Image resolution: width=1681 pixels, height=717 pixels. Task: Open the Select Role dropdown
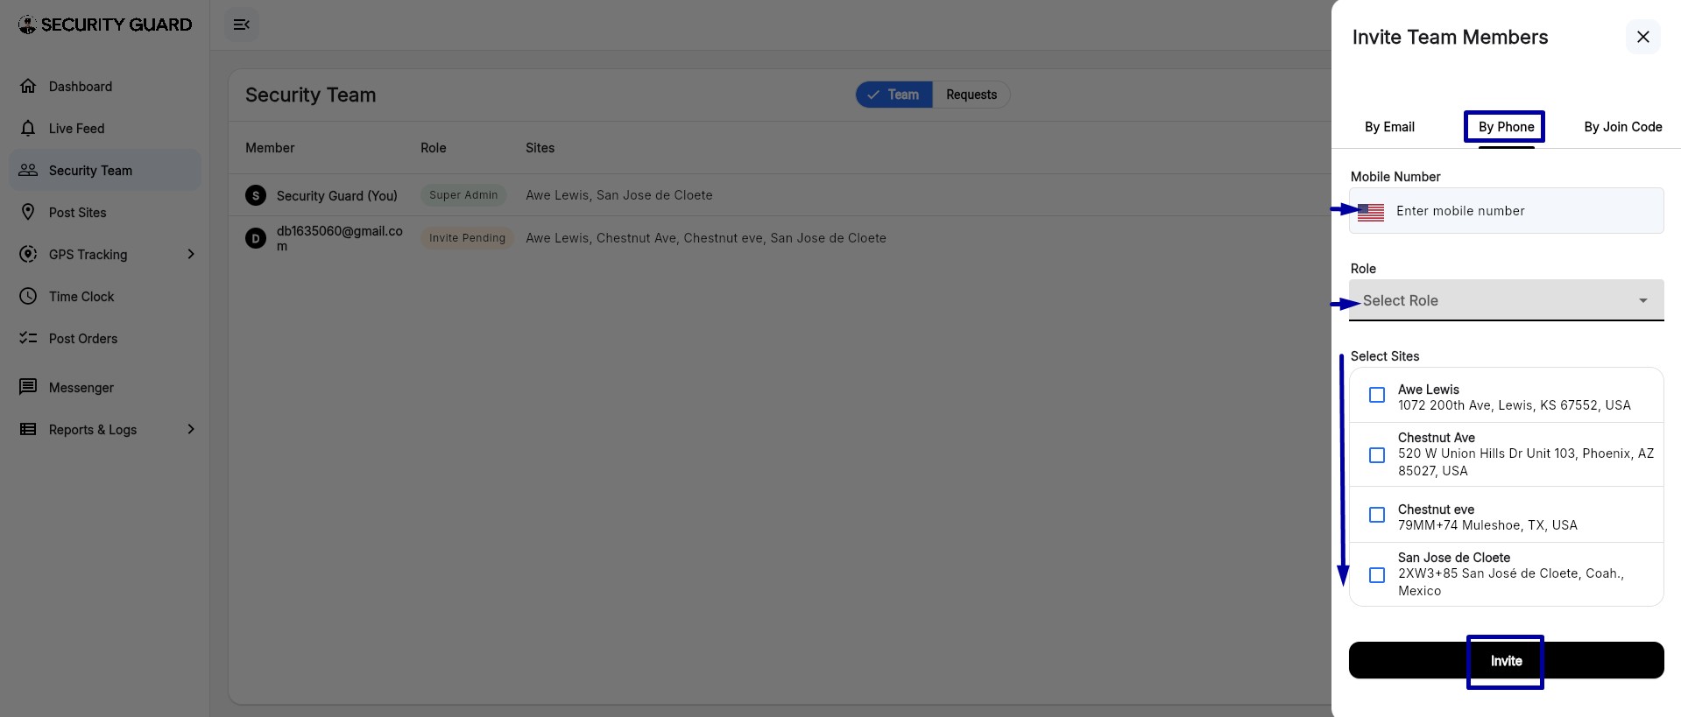(x=1507, y=300)
